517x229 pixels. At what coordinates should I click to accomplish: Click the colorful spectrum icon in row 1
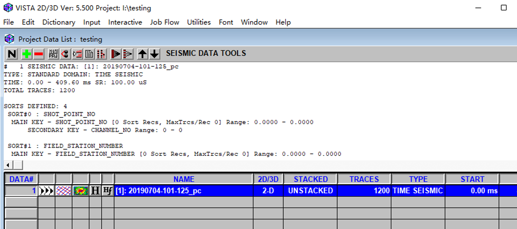(81, 191)
